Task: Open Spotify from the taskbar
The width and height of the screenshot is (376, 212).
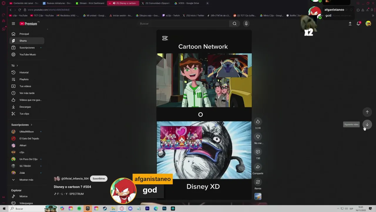Action: pyautogui.click(x=79, y=208)
